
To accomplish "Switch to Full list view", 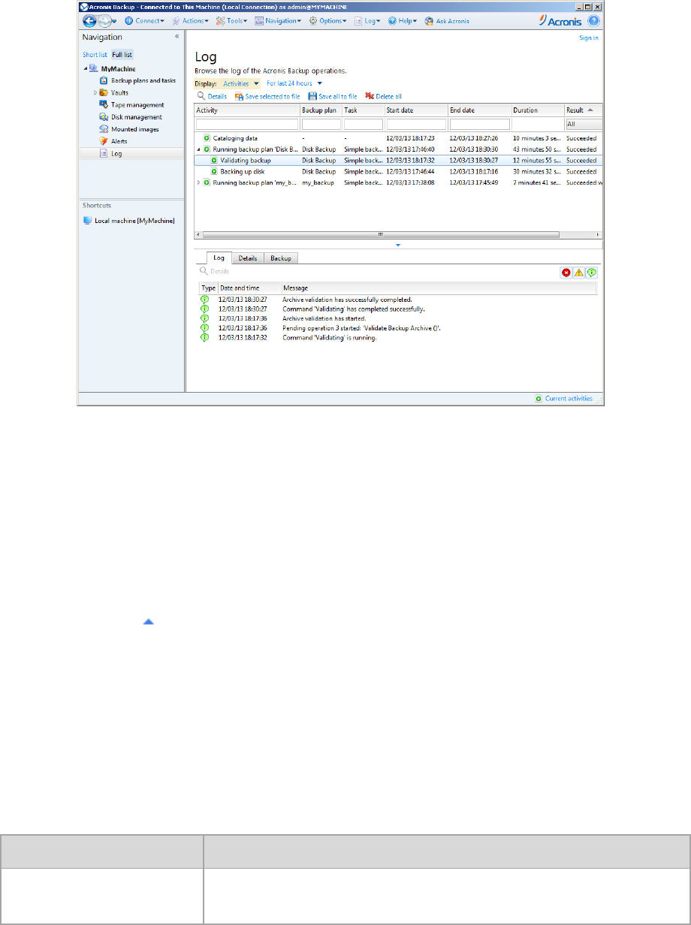I will point(122,55).
